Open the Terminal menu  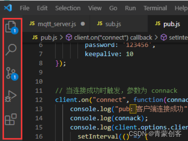pyautogui.click(x=155, y=8)
